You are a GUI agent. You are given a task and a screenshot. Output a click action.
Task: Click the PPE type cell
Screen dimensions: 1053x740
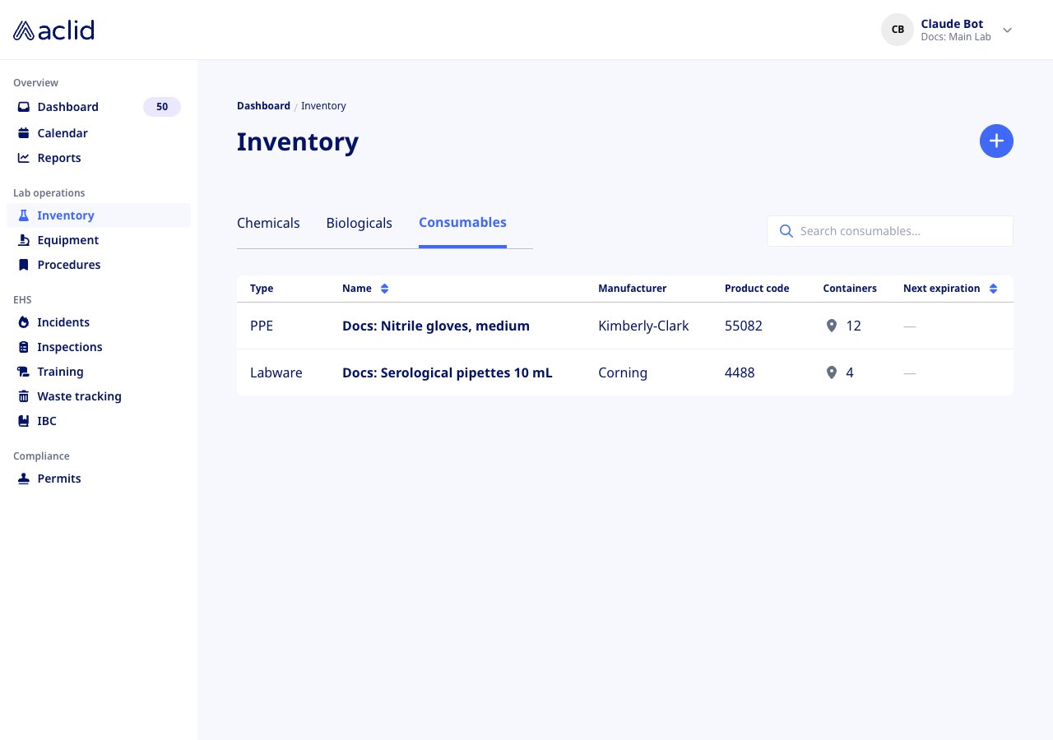pos(262,326)
